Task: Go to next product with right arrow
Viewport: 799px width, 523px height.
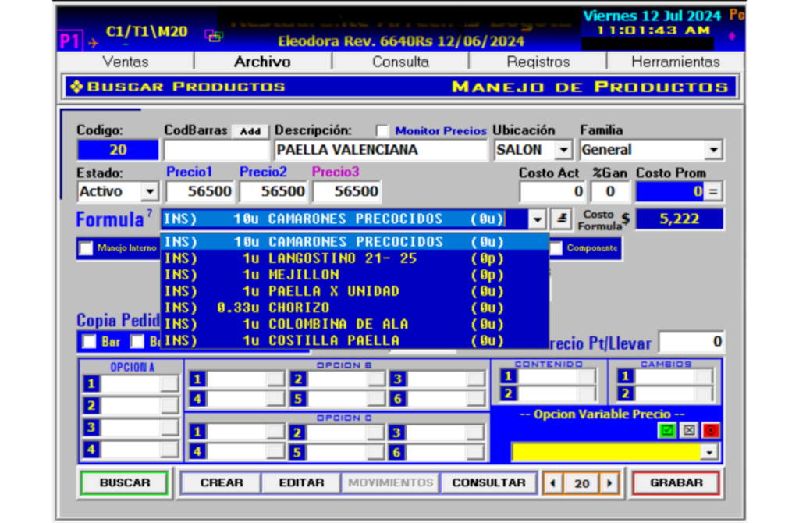Action: 609,482
